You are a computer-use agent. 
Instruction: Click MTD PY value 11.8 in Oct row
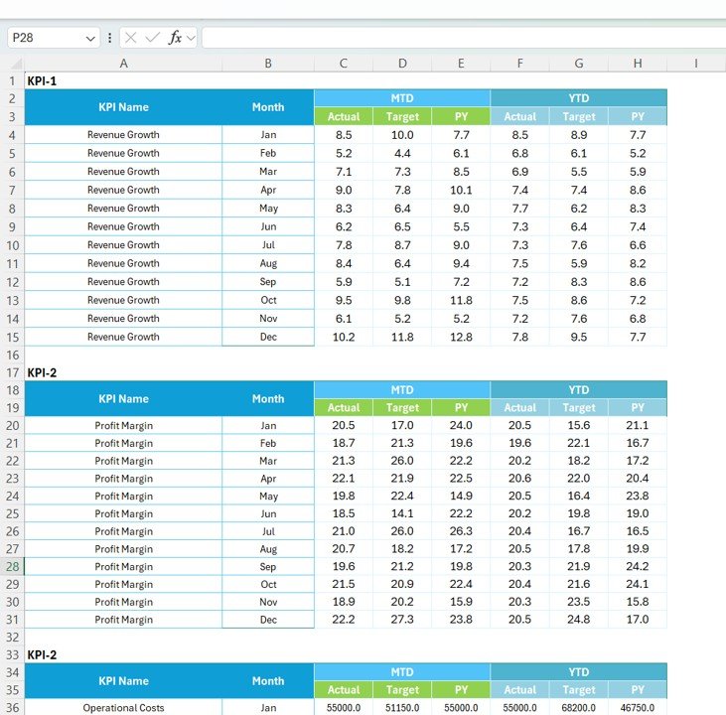click(461, 300)
